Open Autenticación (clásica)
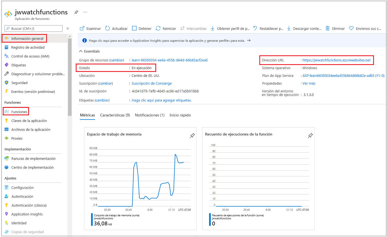387x237 pixels. point(29,205)
